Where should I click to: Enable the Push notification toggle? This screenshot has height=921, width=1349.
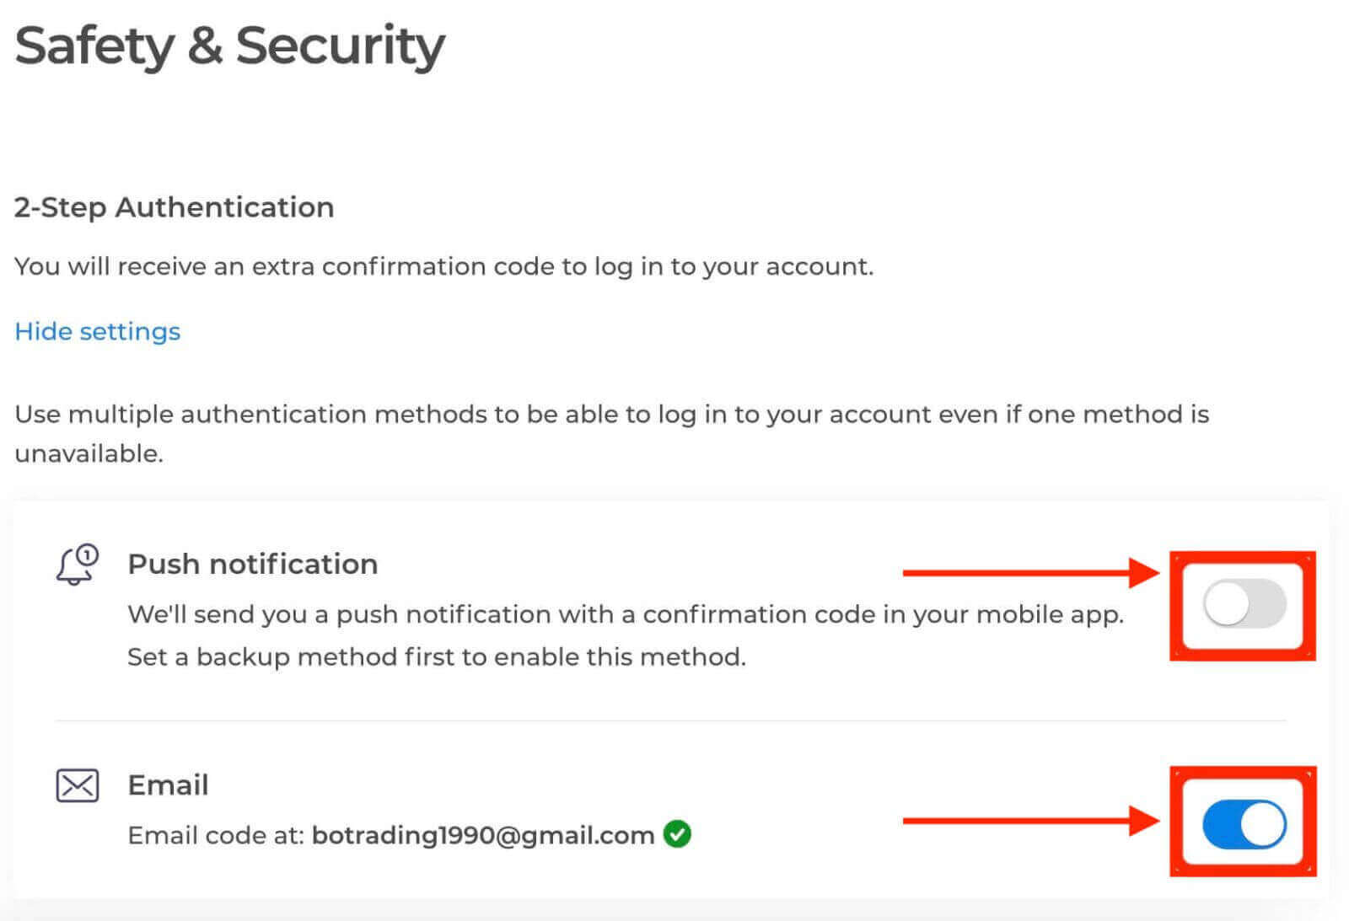[x=1244, y=603]
